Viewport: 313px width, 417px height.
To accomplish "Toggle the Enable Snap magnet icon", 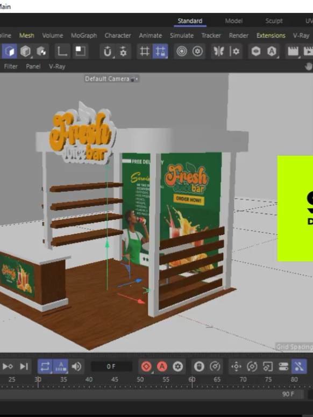I will pyautogui.click(x=107, y=51).
